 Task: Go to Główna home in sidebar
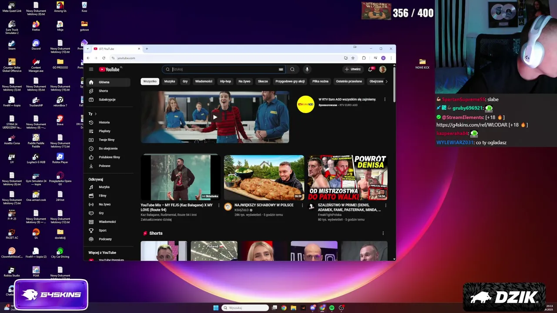click(x=109, y=82)
